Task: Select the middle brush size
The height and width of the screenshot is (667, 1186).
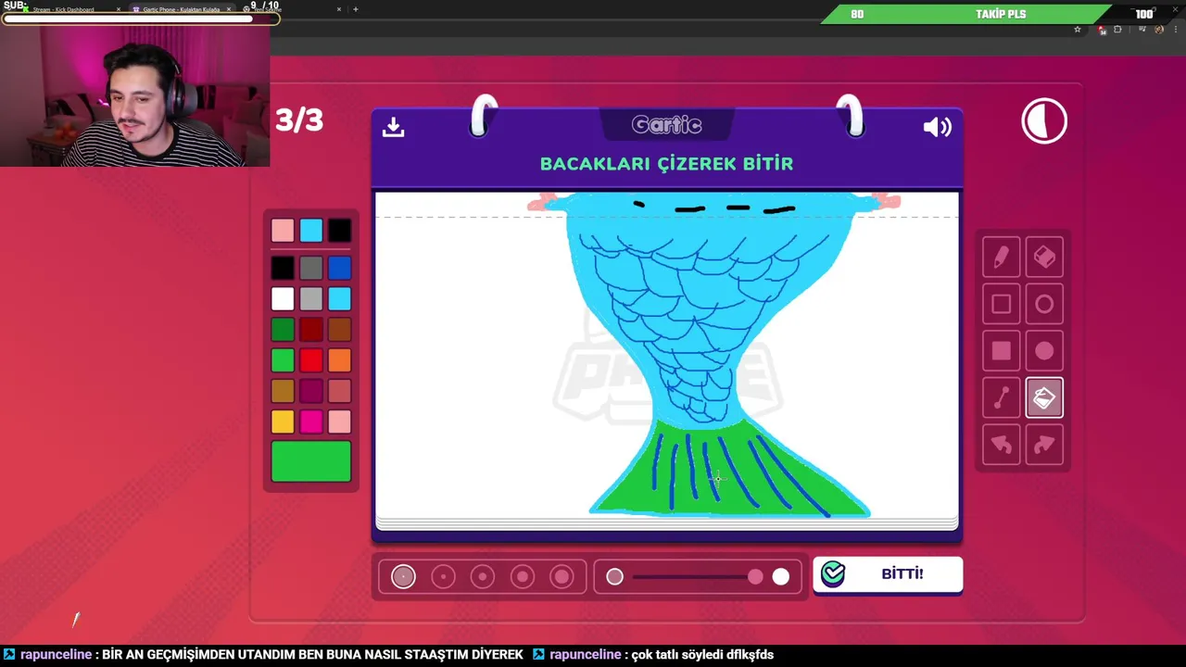Action: tap(483, 577)
